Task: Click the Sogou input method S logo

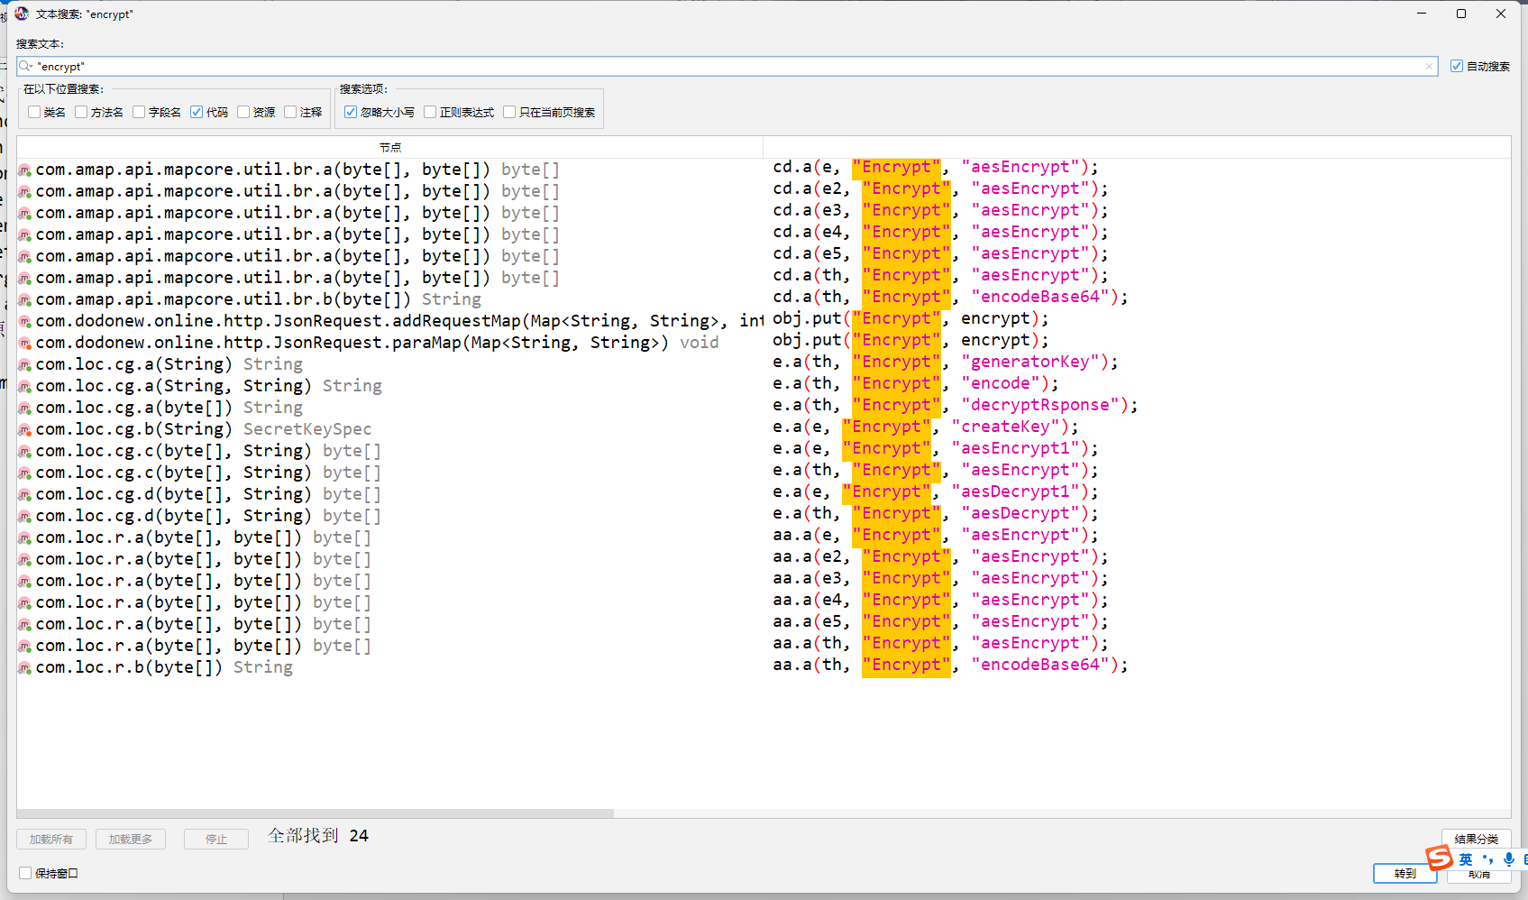Action: [1439, 858]
